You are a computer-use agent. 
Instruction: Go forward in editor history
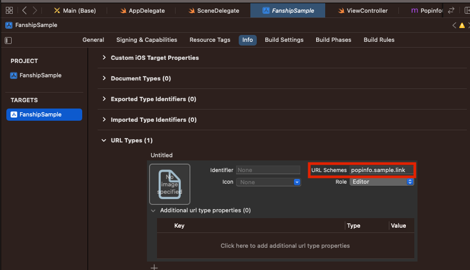(35, 11)
